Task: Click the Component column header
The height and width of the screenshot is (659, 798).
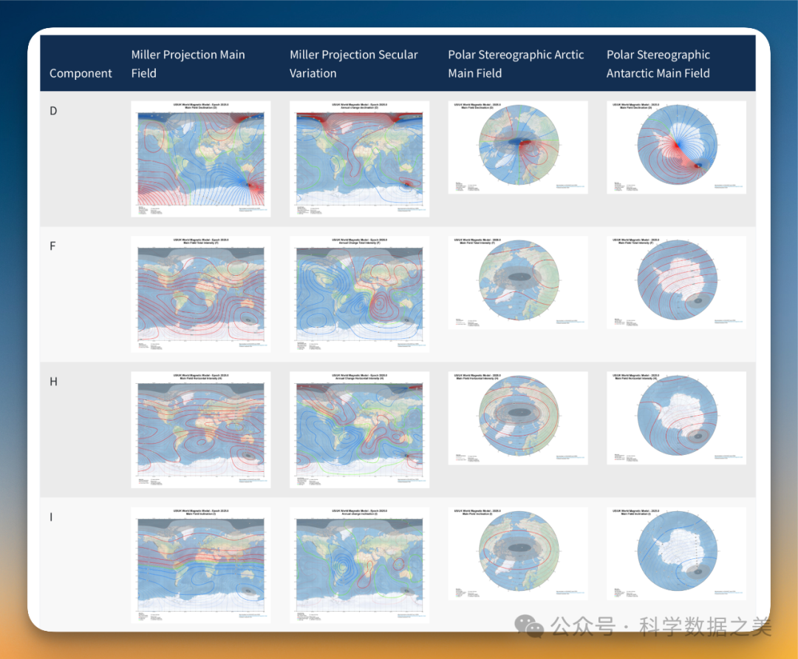Action: pyautogui.click(x=81, y=73)
